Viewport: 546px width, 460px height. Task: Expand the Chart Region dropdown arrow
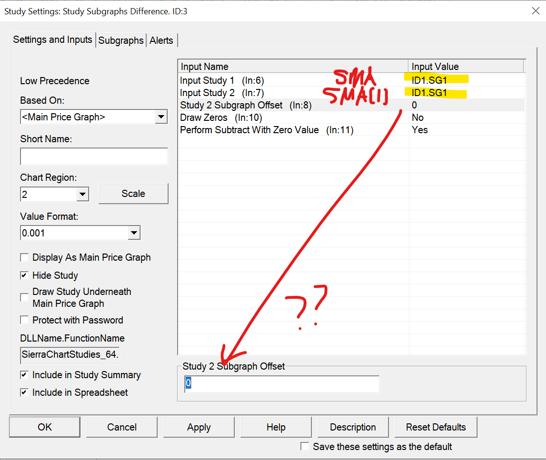pos(82,194)
